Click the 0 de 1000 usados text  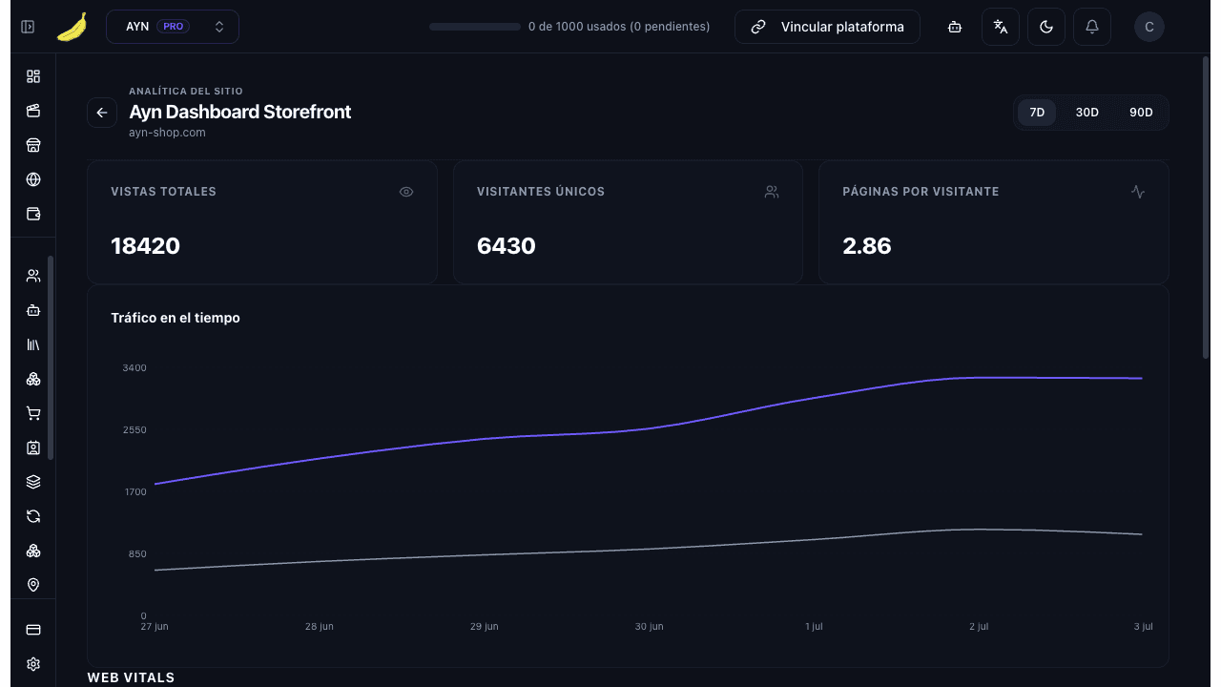(x=619, y=27)
